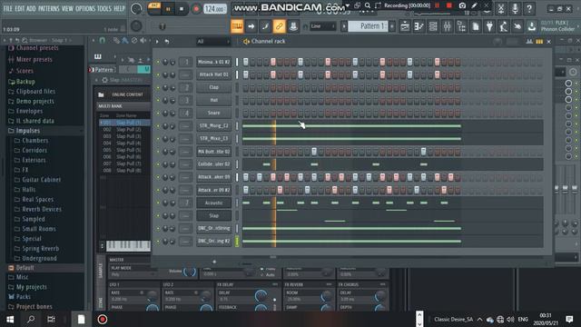Select the Snare channel button
Screen dimensions: 581x327
click(x=214, y=113)
